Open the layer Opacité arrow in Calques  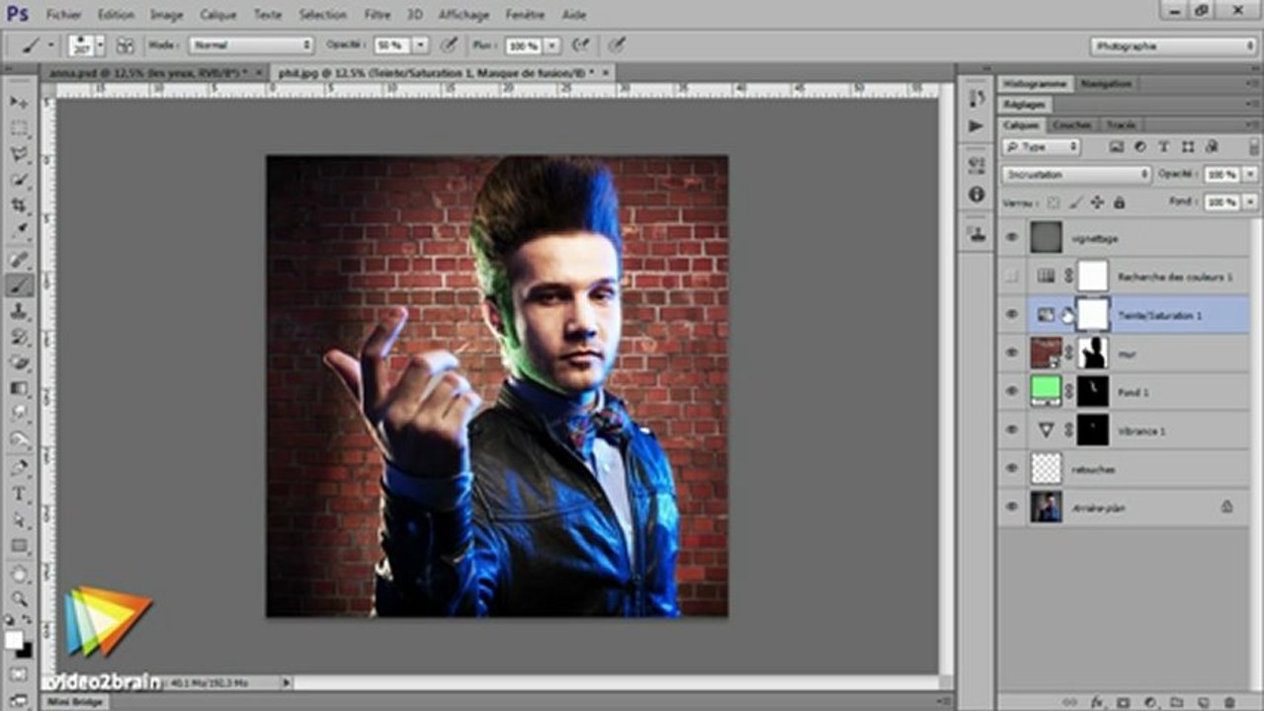coord(1249,174)
